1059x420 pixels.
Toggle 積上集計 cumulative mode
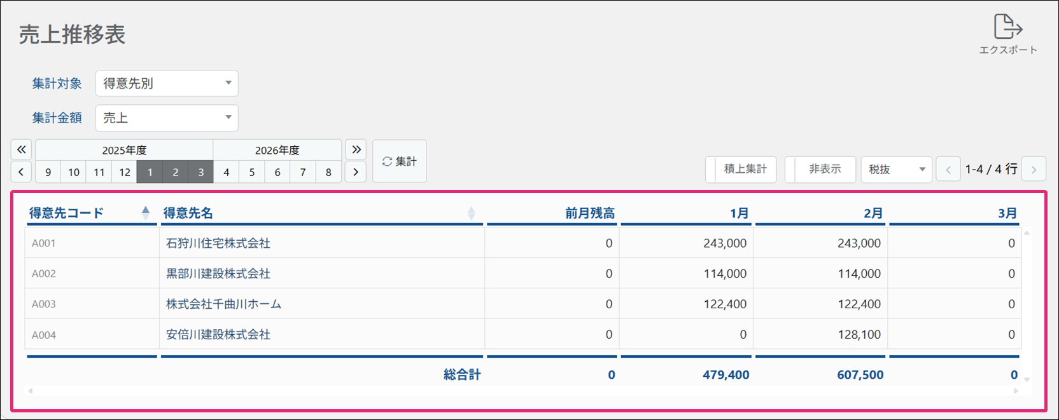(741, 170)
